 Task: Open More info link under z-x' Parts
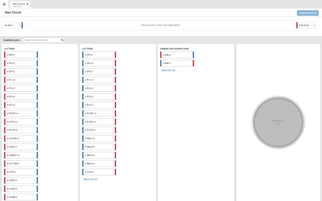(x=91, y=179)
